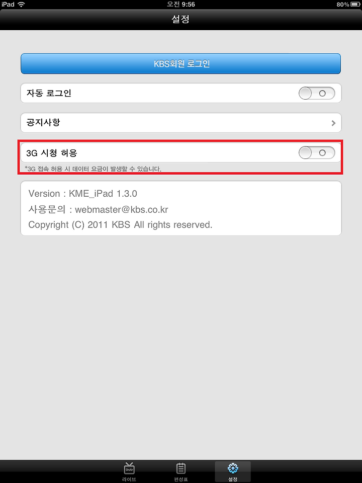Expand 공지사항 with its chevron arrow
The image size is (362, 483).
(333, 123)
